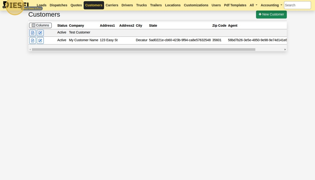Sort by the Company column header
Screen dimensions: 315x180
tap(76, 26)
